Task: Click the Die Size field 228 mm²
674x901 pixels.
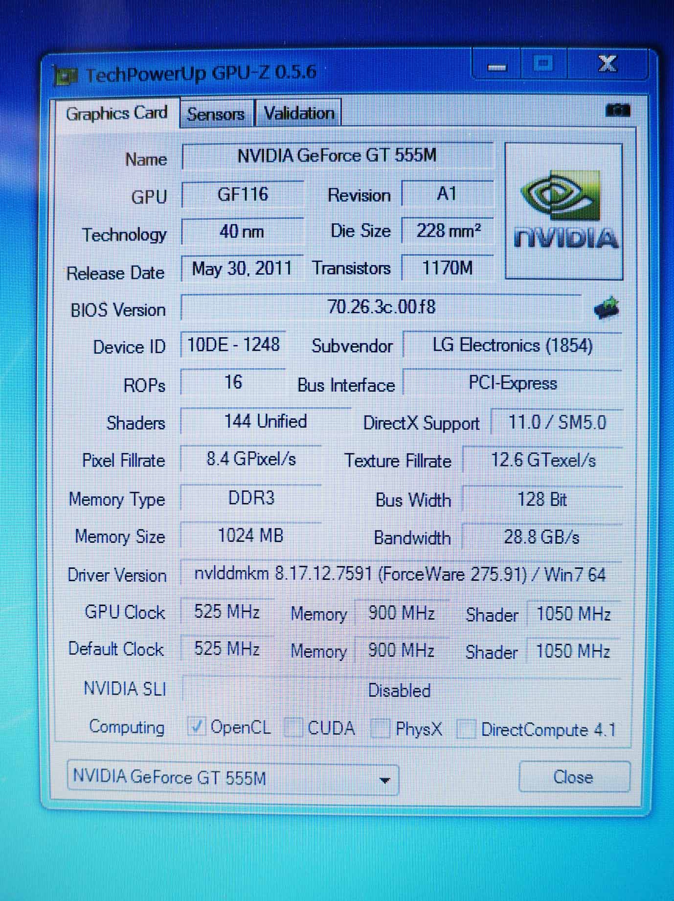Action: point(447,231)
